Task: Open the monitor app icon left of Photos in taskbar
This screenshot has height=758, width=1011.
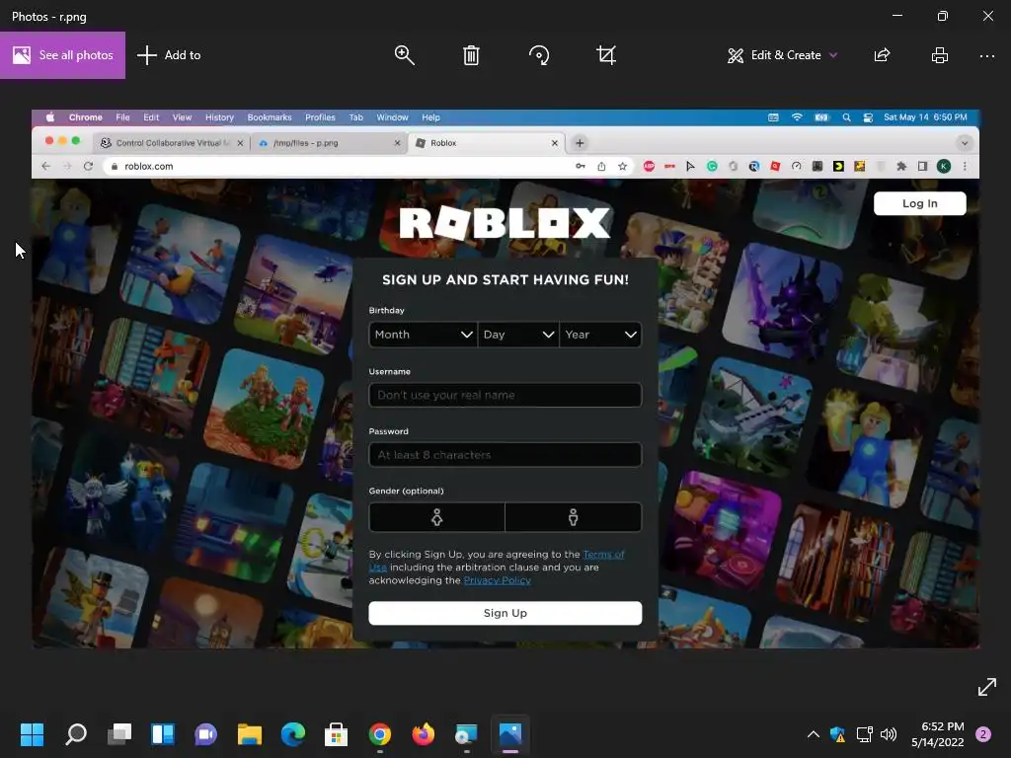Action: (466, 734)
